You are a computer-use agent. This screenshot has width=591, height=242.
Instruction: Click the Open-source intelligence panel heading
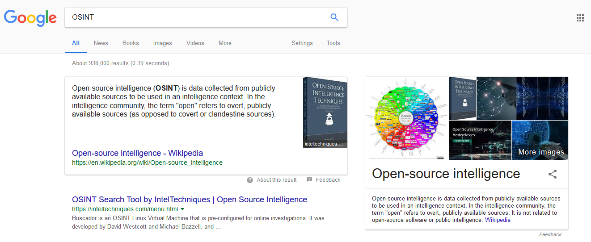(x=446, y=174)
